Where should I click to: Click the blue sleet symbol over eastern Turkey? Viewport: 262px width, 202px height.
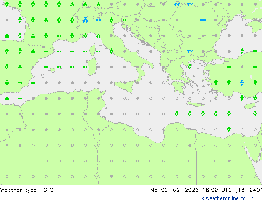pos(242,82)
